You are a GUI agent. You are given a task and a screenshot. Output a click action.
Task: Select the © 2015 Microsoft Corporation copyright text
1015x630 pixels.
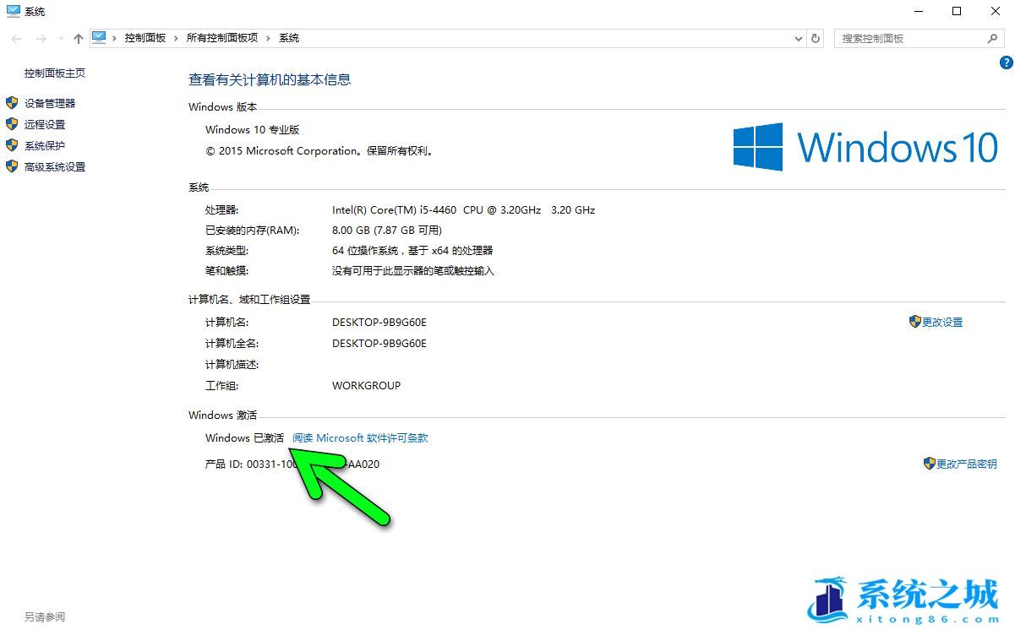pos(320,151)
